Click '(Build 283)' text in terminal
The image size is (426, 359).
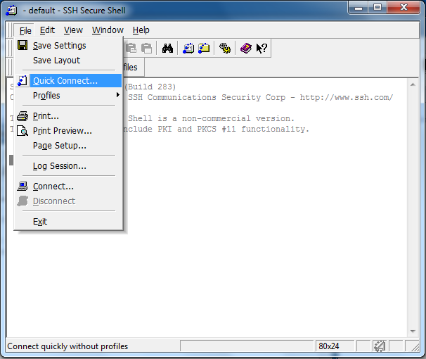point(150,87)
